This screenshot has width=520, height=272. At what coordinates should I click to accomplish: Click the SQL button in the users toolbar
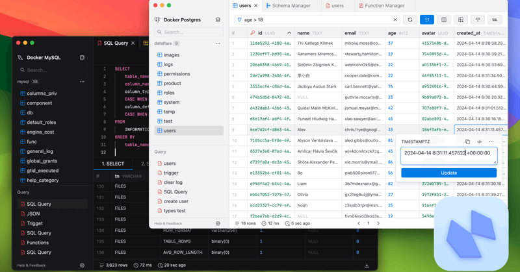click(x=495, y=20)
